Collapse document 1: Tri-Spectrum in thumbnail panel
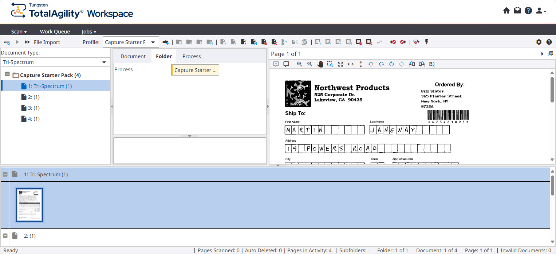556x254 pixels. (x=5, y=174)
